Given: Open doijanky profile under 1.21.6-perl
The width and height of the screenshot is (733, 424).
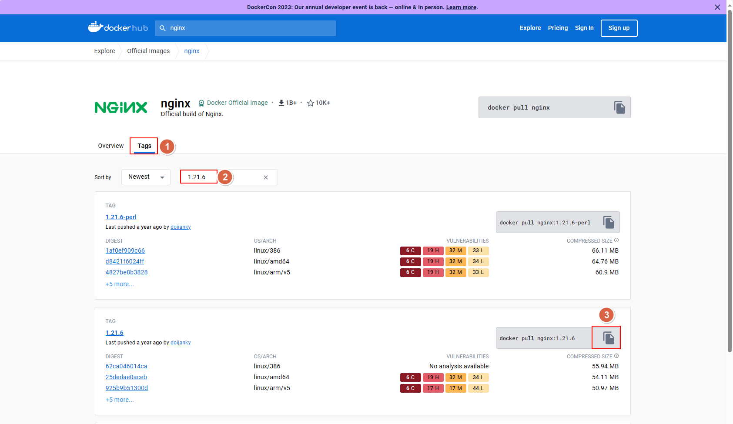Looking at the screenshot, I should point(181,227).
